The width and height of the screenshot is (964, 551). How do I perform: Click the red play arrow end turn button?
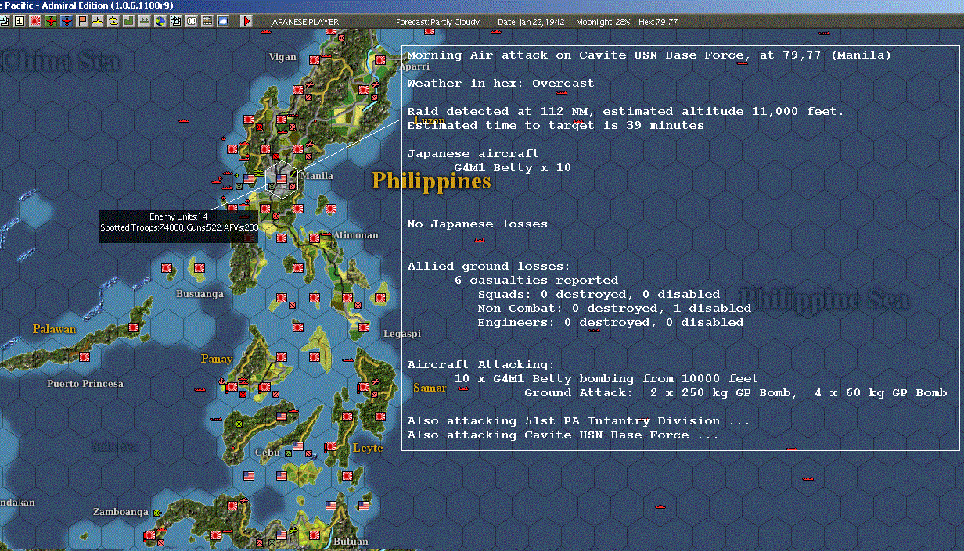tap(247, 21)
